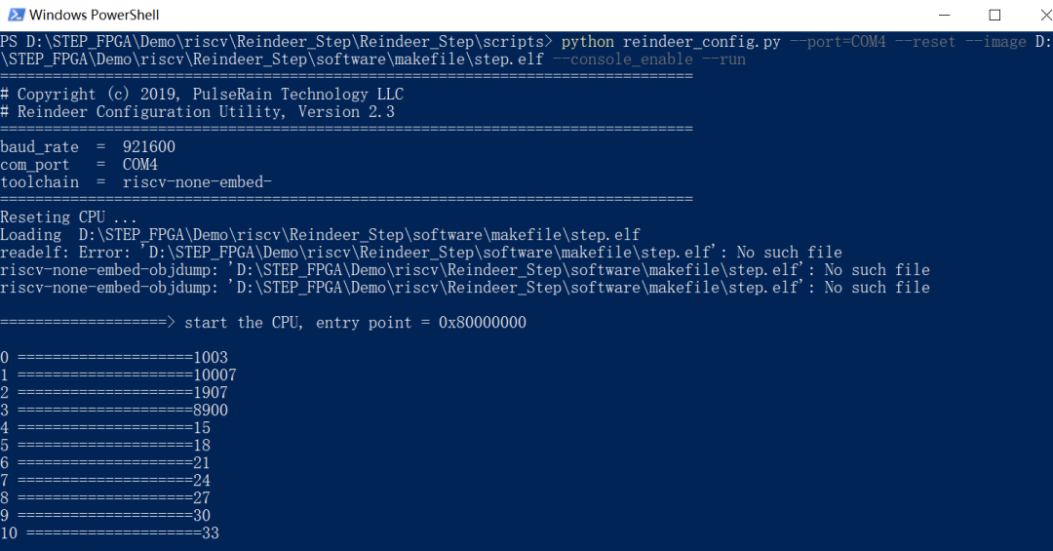Click the Reindeer Configuration Utility version line
Viewport: 1053px width, 551px height.
(x=197, y=111)
